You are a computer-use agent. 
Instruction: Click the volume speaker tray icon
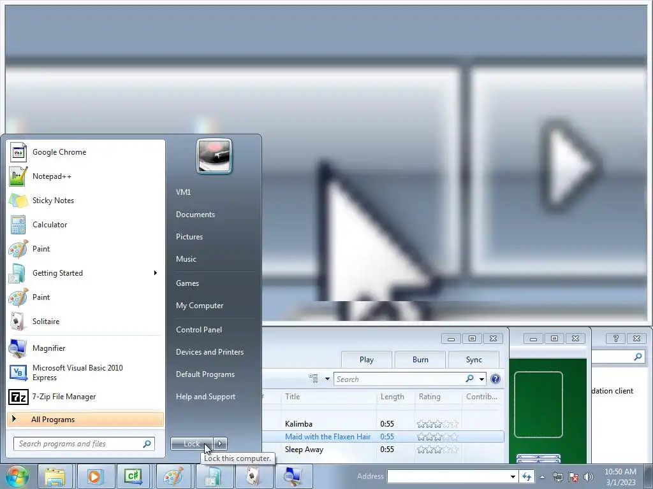(588, 477)
